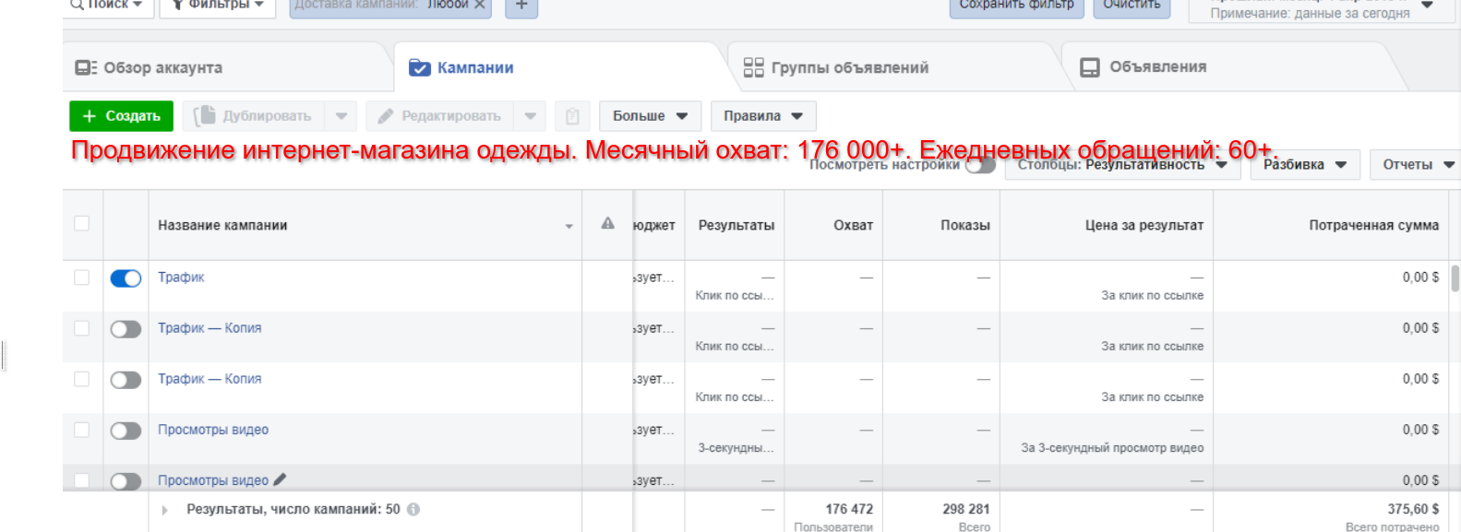Click the Результаты column header

pos(736,225)
